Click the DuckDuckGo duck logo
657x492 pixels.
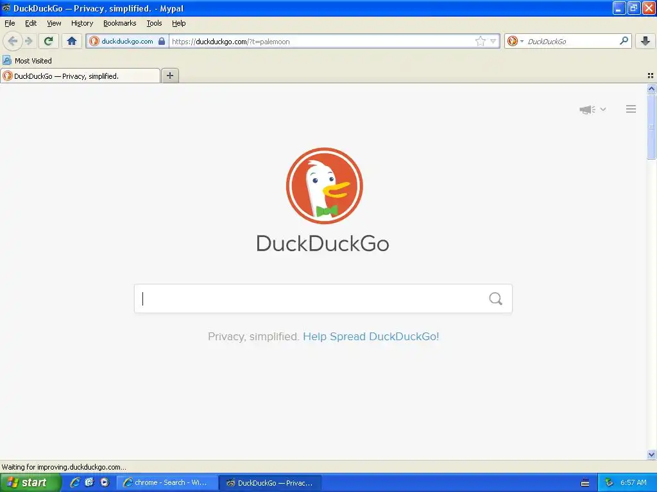click(324, 185)
